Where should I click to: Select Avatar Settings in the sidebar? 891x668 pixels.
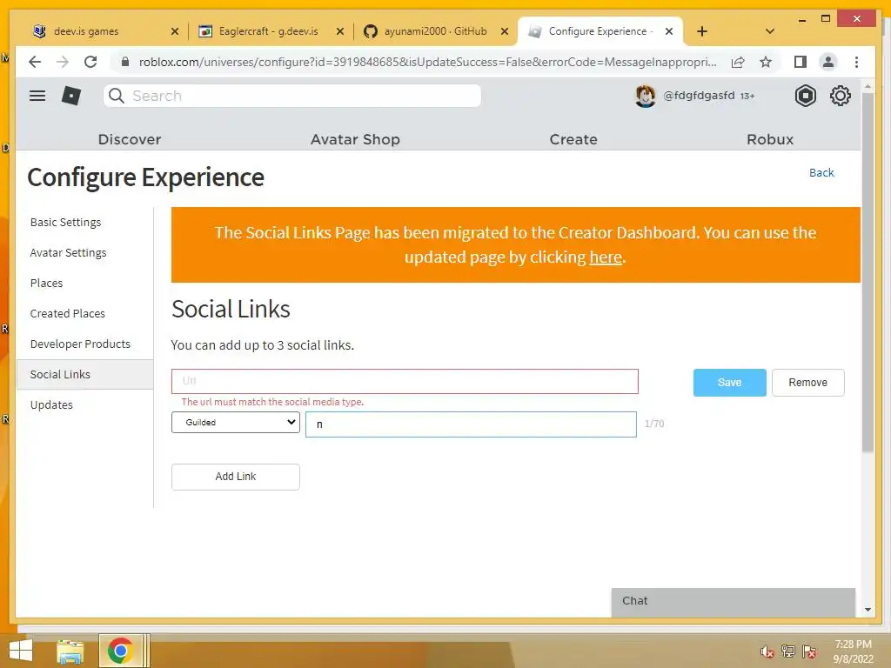click(x=68, y=253)
